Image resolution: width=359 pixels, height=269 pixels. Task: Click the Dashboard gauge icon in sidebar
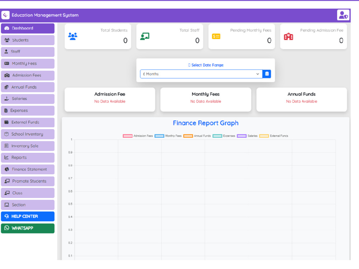pyautogui.click(x=7, y=28)
